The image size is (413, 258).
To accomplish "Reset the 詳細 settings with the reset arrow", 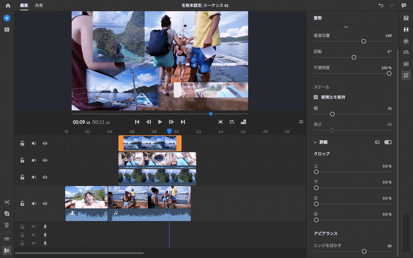I will pyautogui.click(x=377, y=142).
